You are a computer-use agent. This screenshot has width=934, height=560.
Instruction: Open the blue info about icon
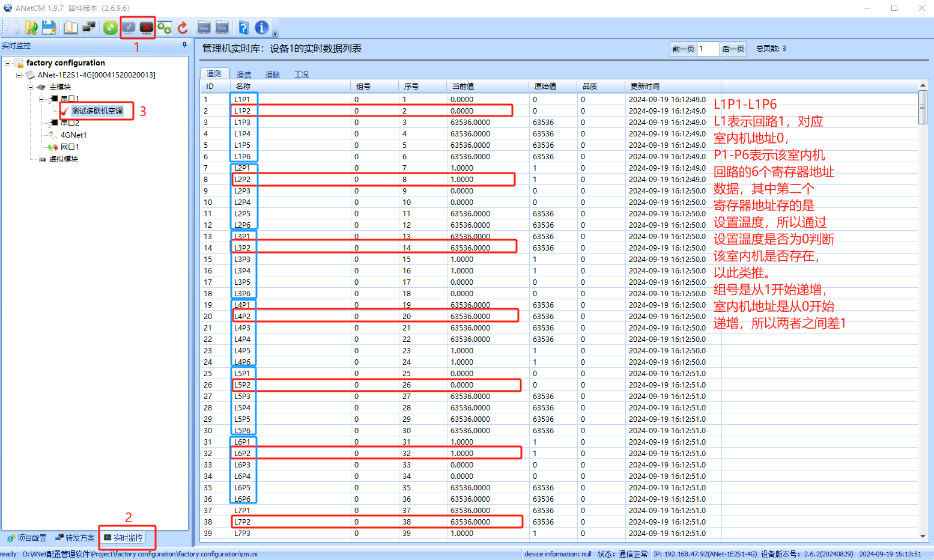pyautogui.click(x=261, y=28)
